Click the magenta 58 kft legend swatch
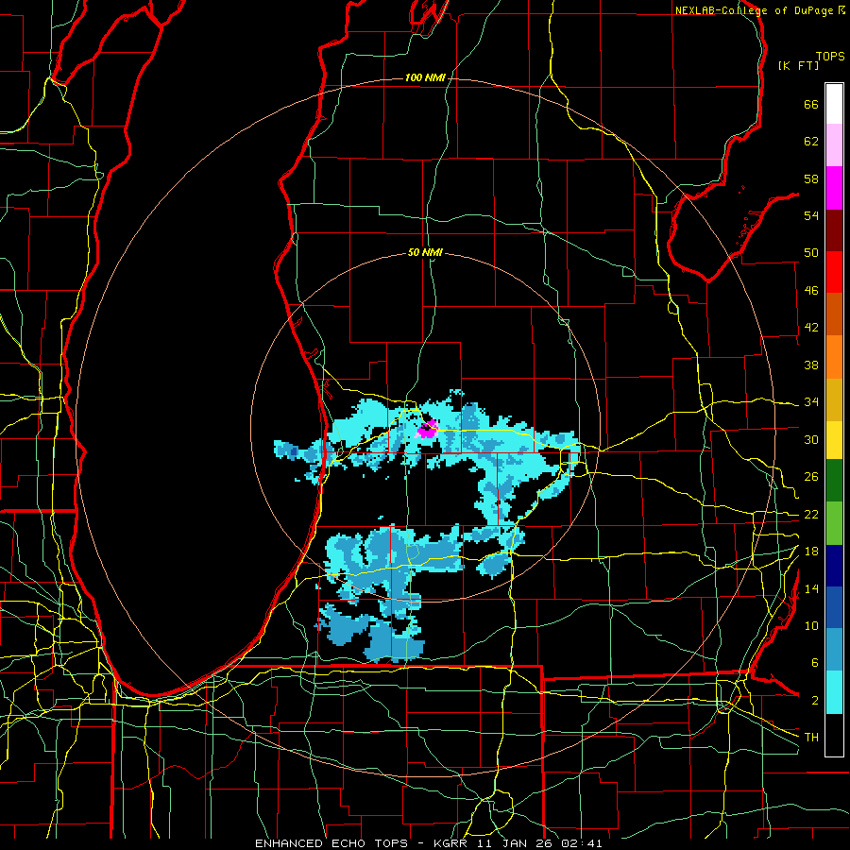The height and width of the screenshot is (850, 850). tap(834, 188)
